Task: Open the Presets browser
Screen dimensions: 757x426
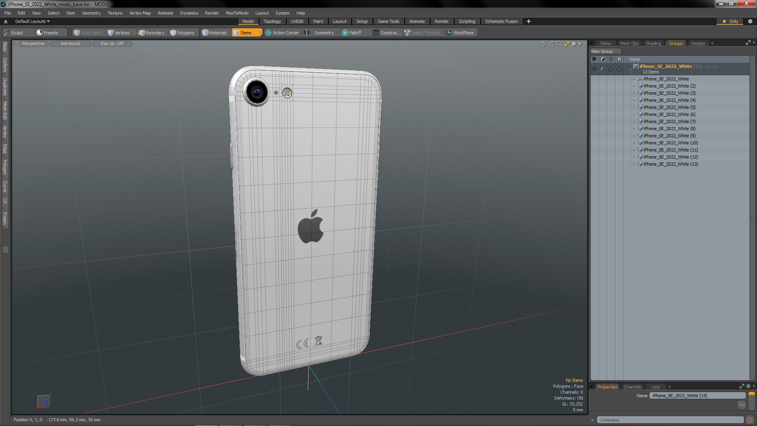Action: (47, 33)
